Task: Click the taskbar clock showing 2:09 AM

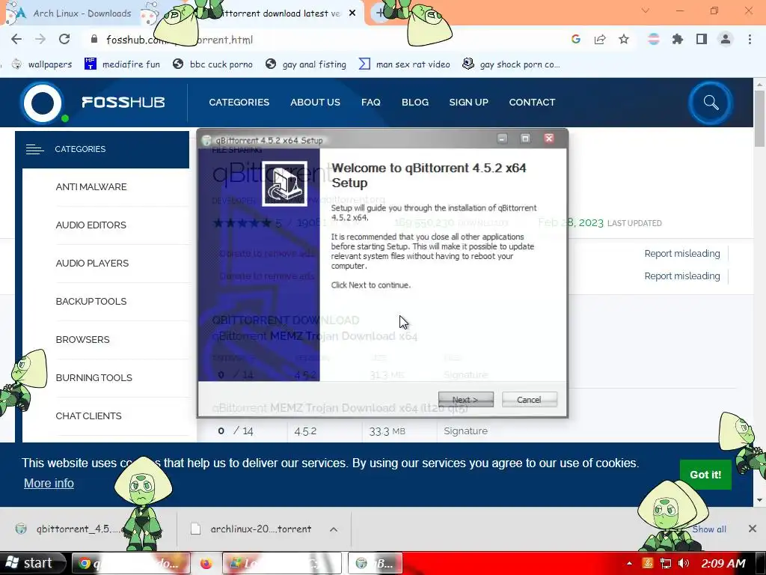Action: click(x=723, y=563)
